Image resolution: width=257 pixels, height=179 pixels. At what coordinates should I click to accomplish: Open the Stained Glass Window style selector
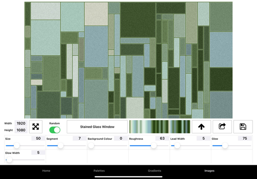pos(97,127)
